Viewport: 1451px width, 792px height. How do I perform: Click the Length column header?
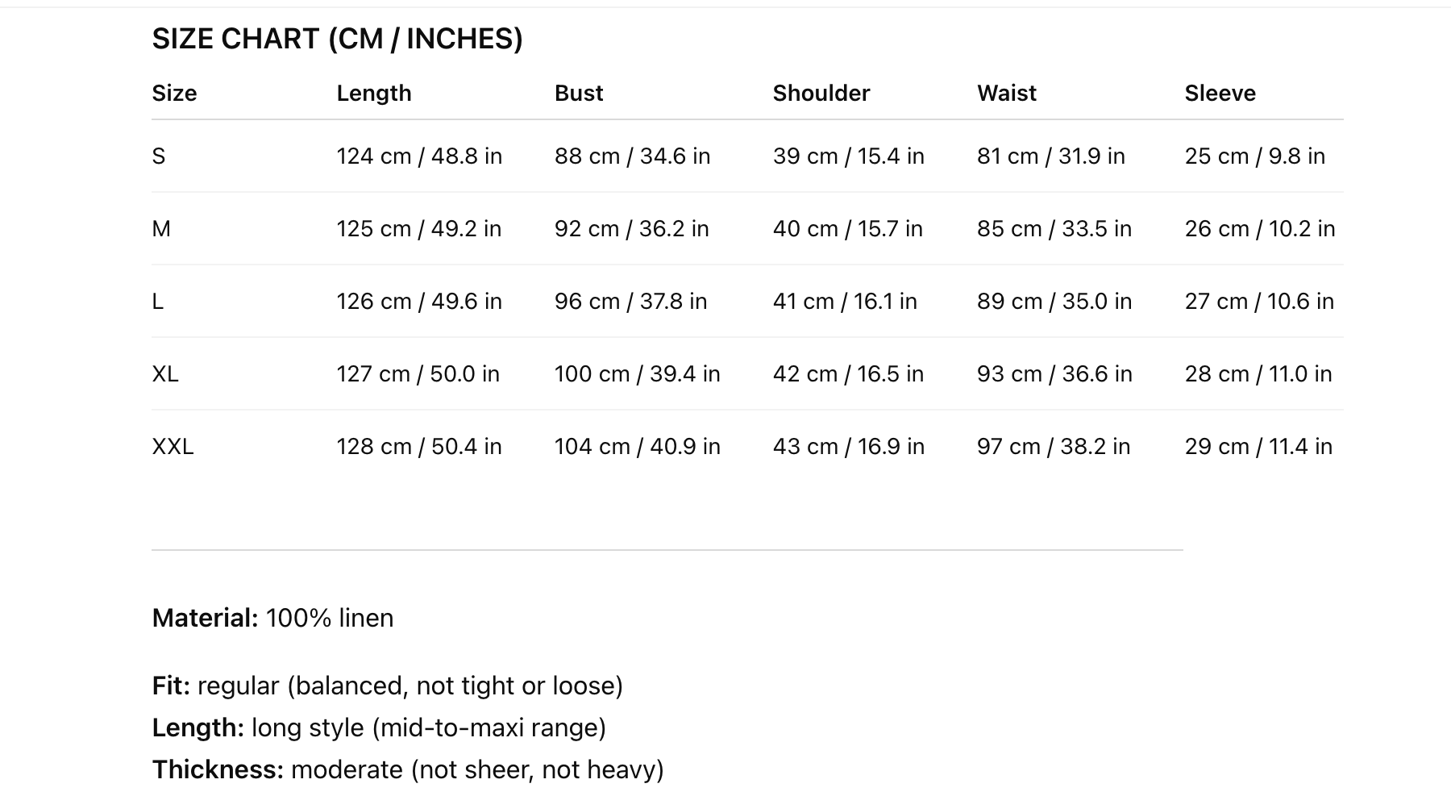click(374, 94)
